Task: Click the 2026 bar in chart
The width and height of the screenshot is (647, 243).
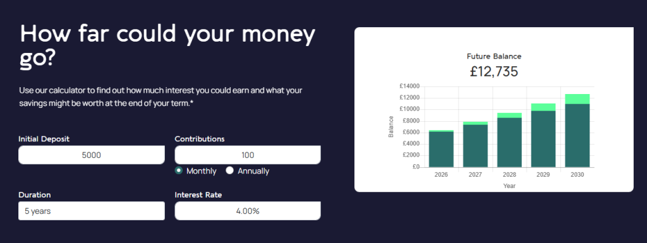Action: click(441, 149)
